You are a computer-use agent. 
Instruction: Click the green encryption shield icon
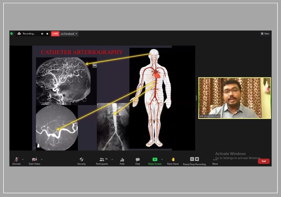[x=12, y=34]
